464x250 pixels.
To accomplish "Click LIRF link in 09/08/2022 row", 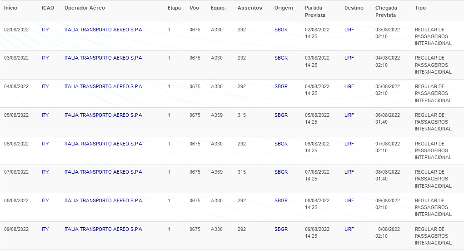I will tap(349, 229).
